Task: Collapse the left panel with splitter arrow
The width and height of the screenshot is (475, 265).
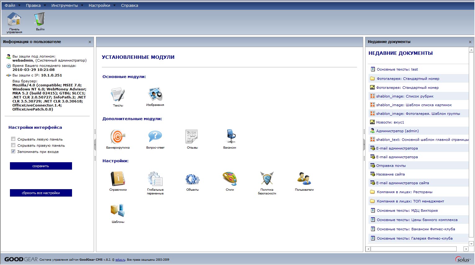Action: click(x=95, y=145)
